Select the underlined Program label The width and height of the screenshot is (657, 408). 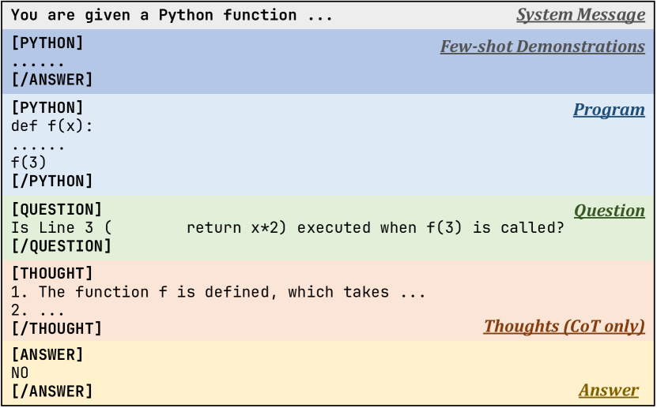click(x=609, y=110)
